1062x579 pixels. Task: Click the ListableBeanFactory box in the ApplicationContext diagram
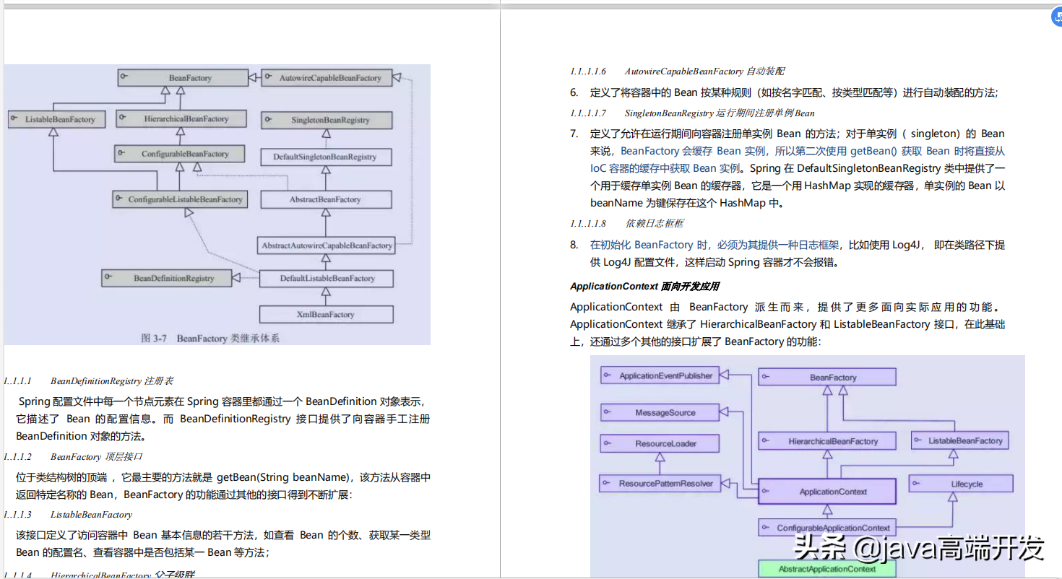point(959,440)
